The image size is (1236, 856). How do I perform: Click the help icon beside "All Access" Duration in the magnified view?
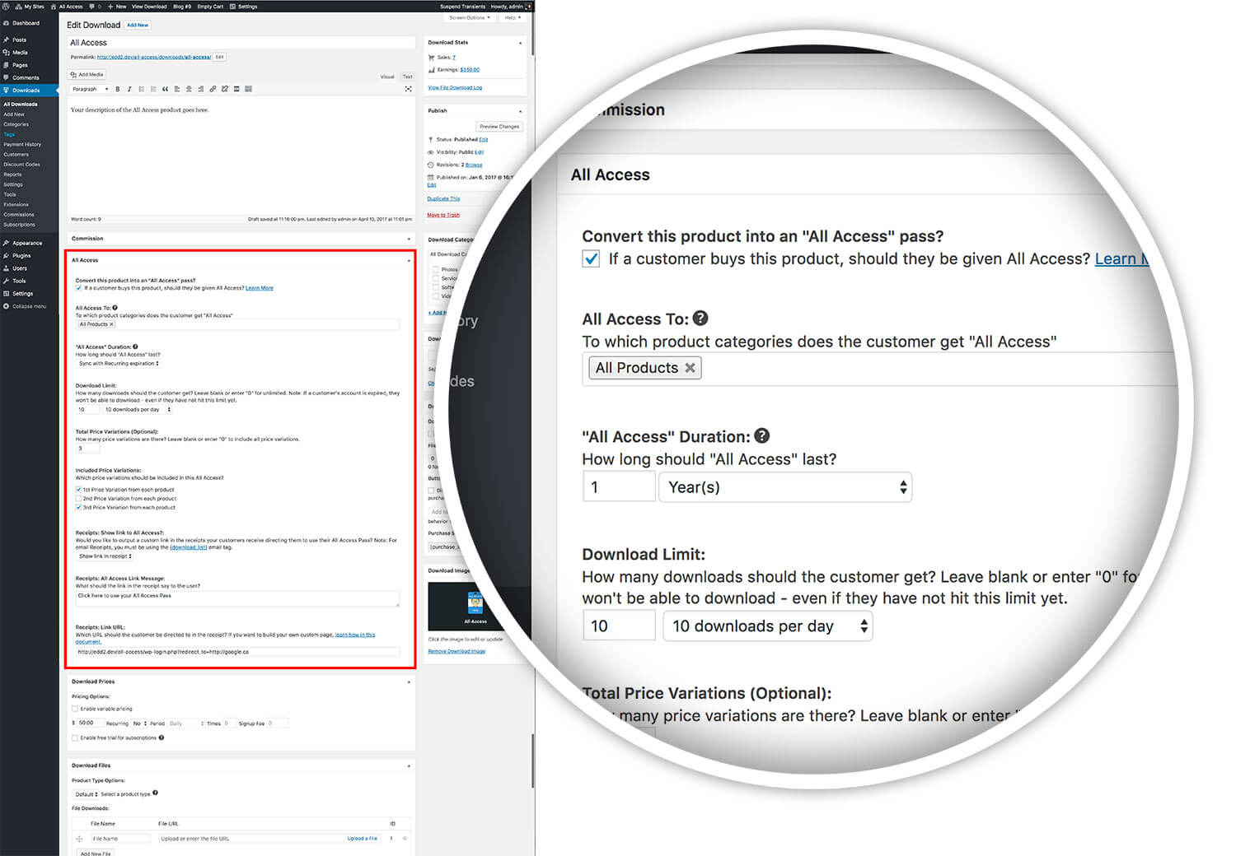click(762, 436)
